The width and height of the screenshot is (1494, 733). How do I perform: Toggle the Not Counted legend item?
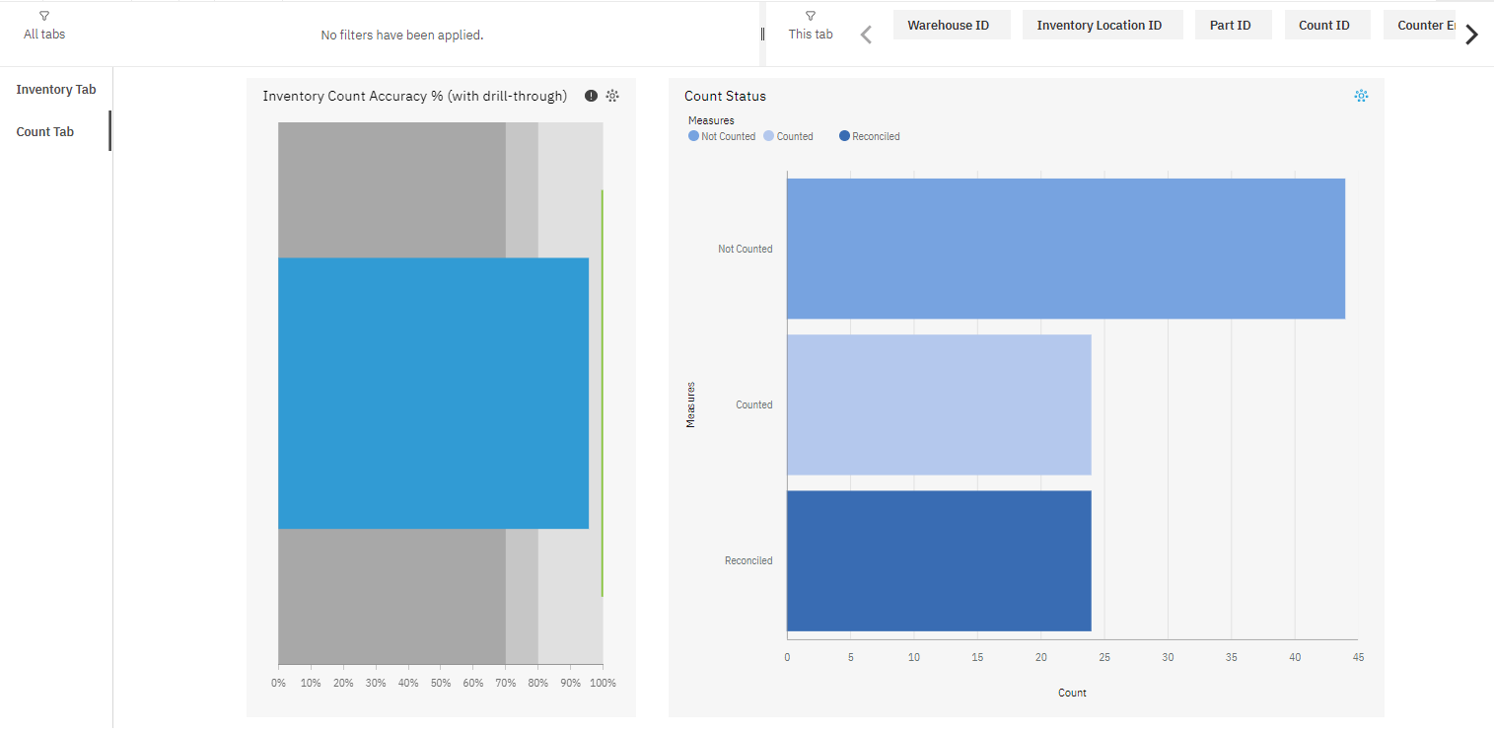point(722,136)
